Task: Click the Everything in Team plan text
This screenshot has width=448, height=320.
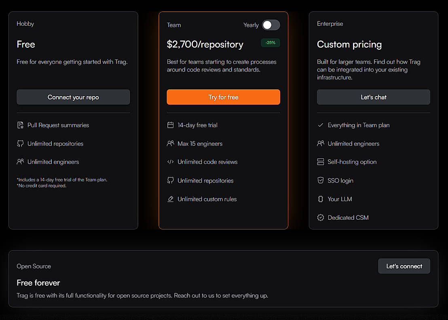Action: pos(359,125)
